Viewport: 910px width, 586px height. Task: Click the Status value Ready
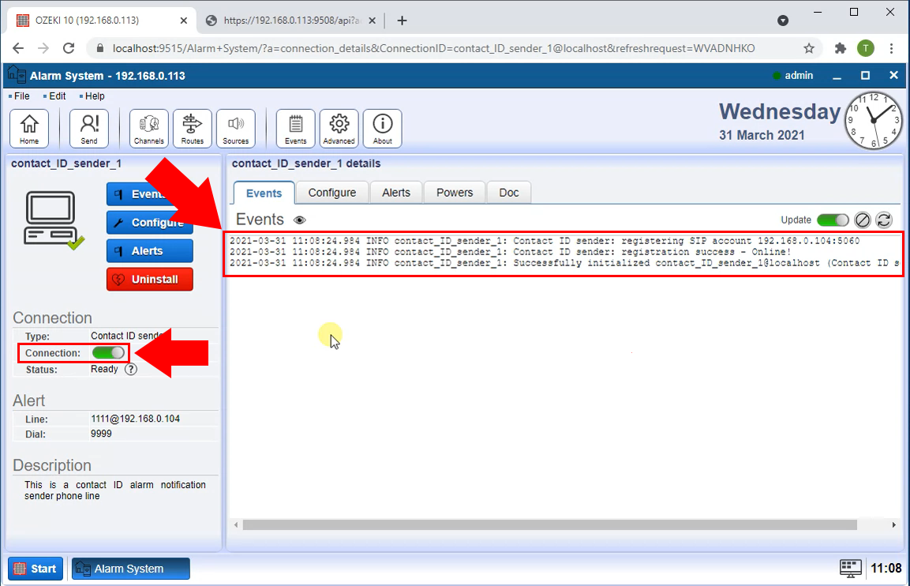pyautogui.click(x=104, y=369)
